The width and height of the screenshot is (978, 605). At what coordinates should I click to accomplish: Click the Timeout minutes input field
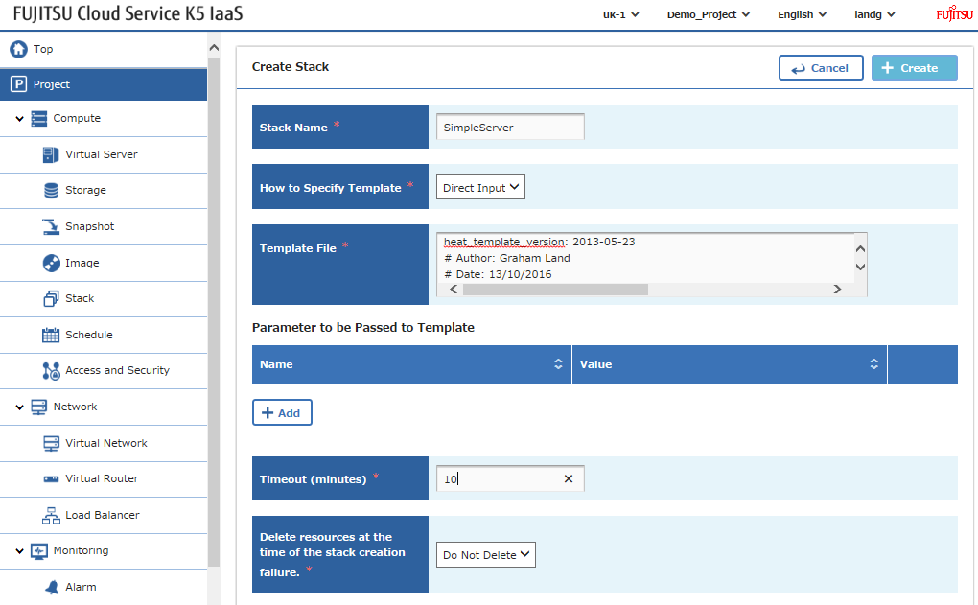click(x=510, y=478)
